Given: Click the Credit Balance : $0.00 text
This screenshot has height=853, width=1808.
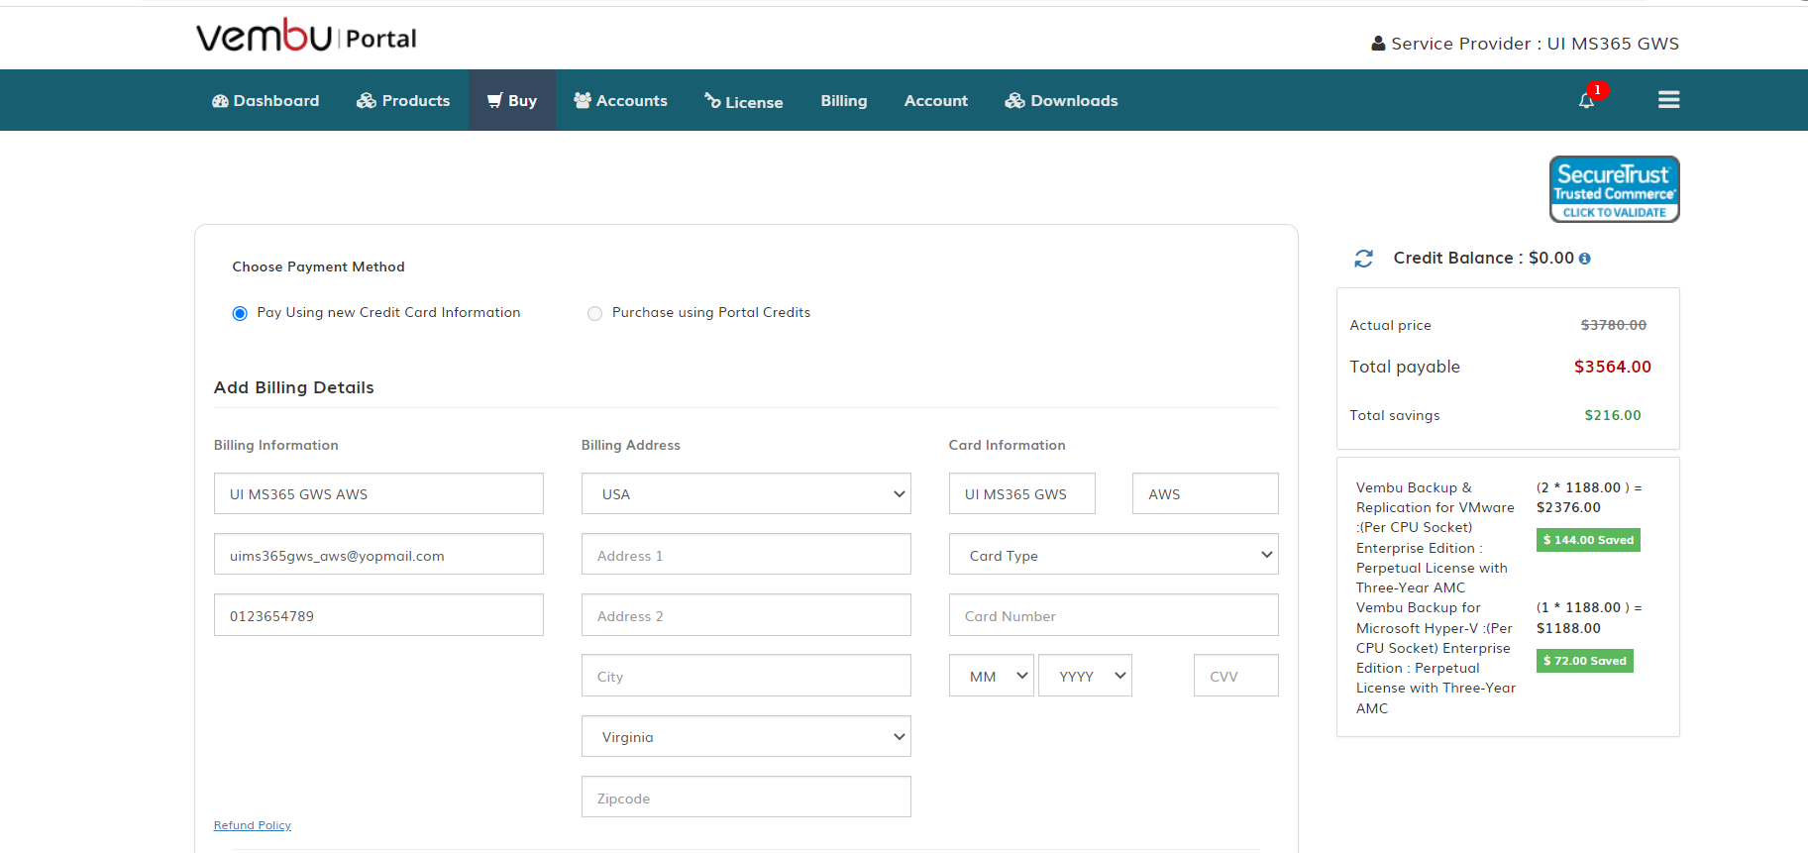Looking at the screenshot, I should coord(1484,258).
